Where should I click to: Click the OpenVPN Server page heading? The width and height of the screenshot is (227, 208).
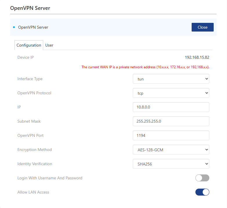click(30, 8)
